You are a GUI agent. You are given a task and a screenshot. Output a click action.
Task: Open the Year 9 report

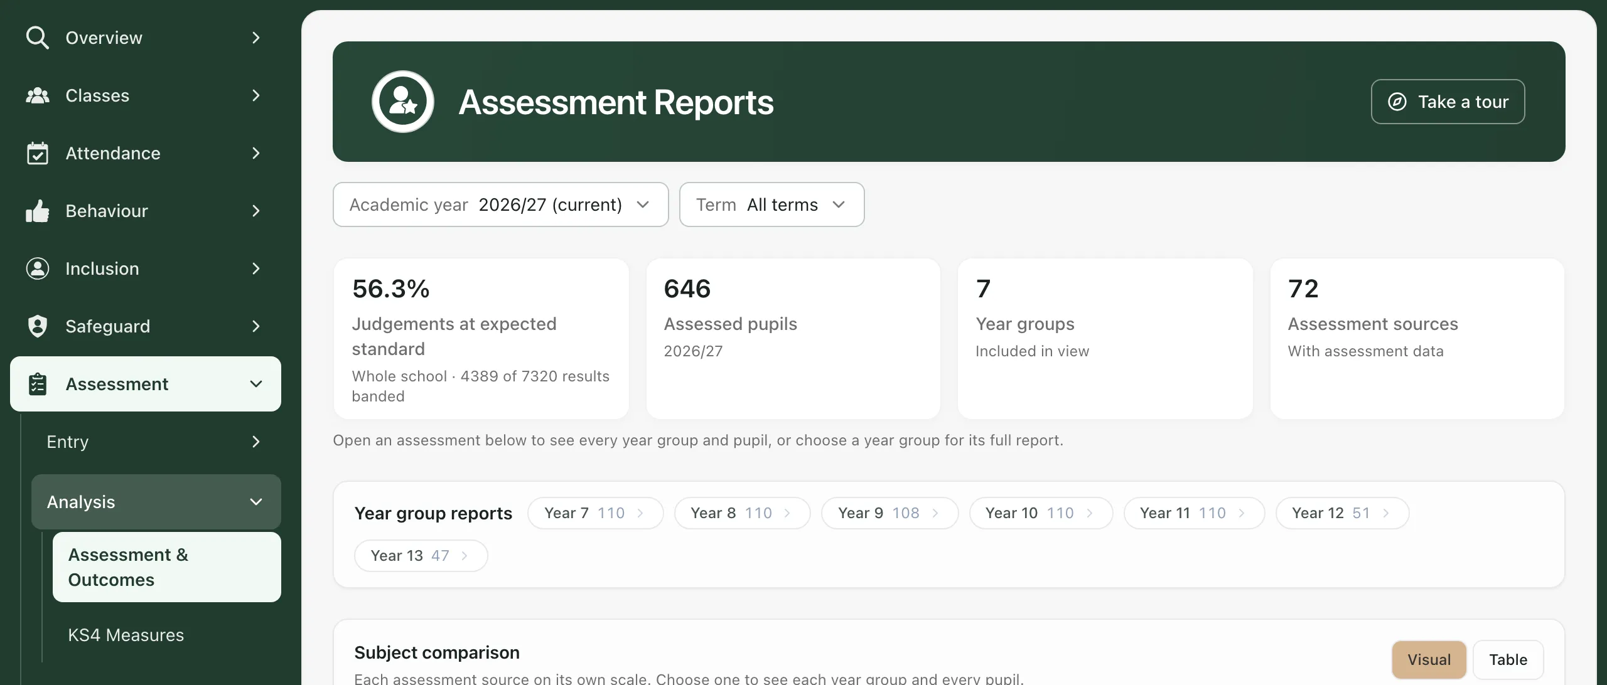[889, 513]
